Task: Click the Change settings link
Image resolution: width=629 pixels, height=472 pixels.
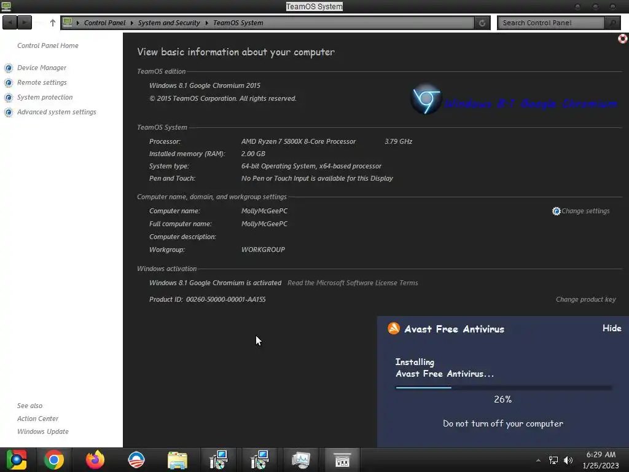Action: coord(585,211)
